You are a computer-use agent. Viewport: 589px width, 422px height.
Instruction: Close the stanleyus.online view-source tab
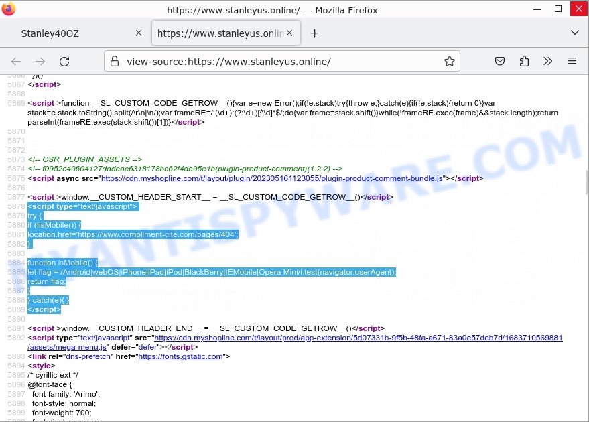coord(289,33)
